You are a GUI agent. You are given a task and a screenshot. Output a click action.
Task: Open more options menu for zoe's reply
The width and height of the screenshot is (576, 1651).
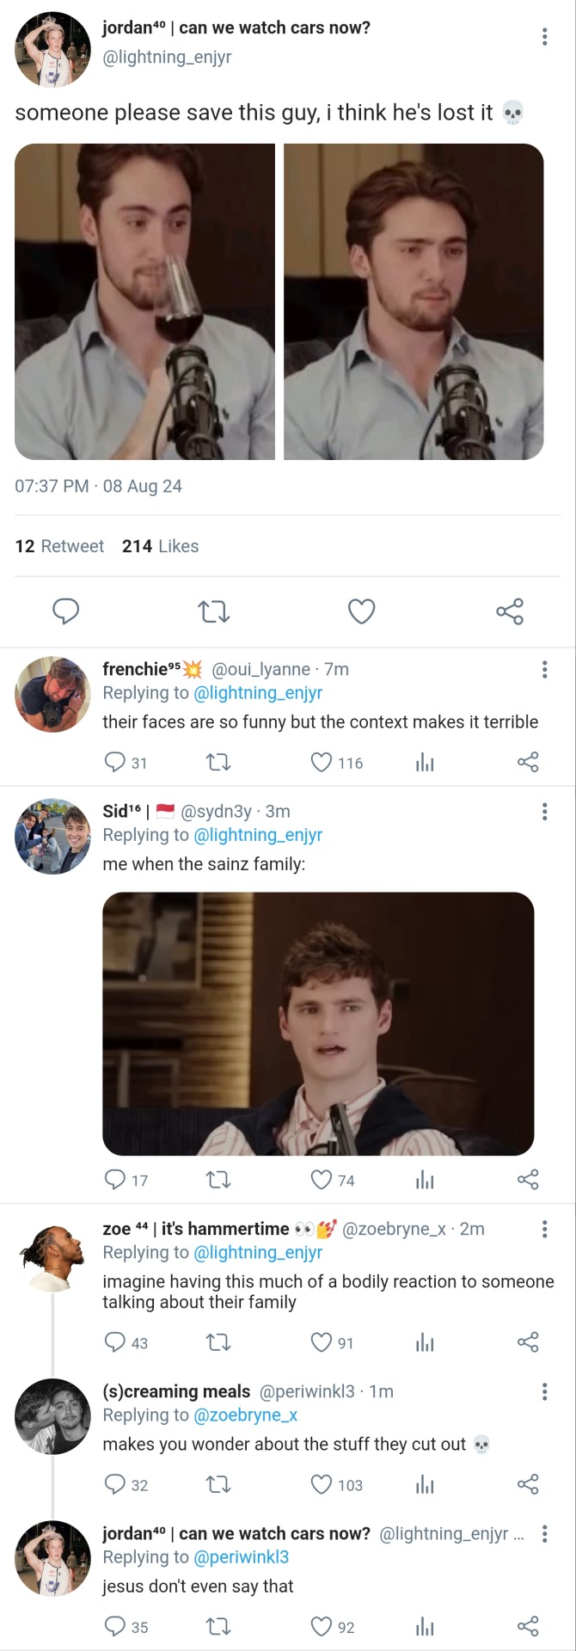click(x=544, y=1229)
